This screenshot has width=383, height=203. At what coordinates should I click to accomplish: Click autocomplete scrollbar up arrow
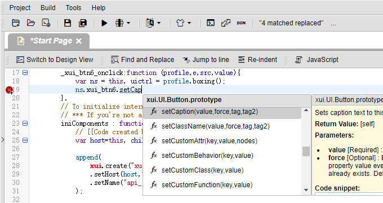click(x=306, y=111)
